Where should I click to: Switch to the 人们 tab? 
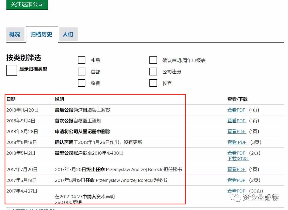(68, 34)
